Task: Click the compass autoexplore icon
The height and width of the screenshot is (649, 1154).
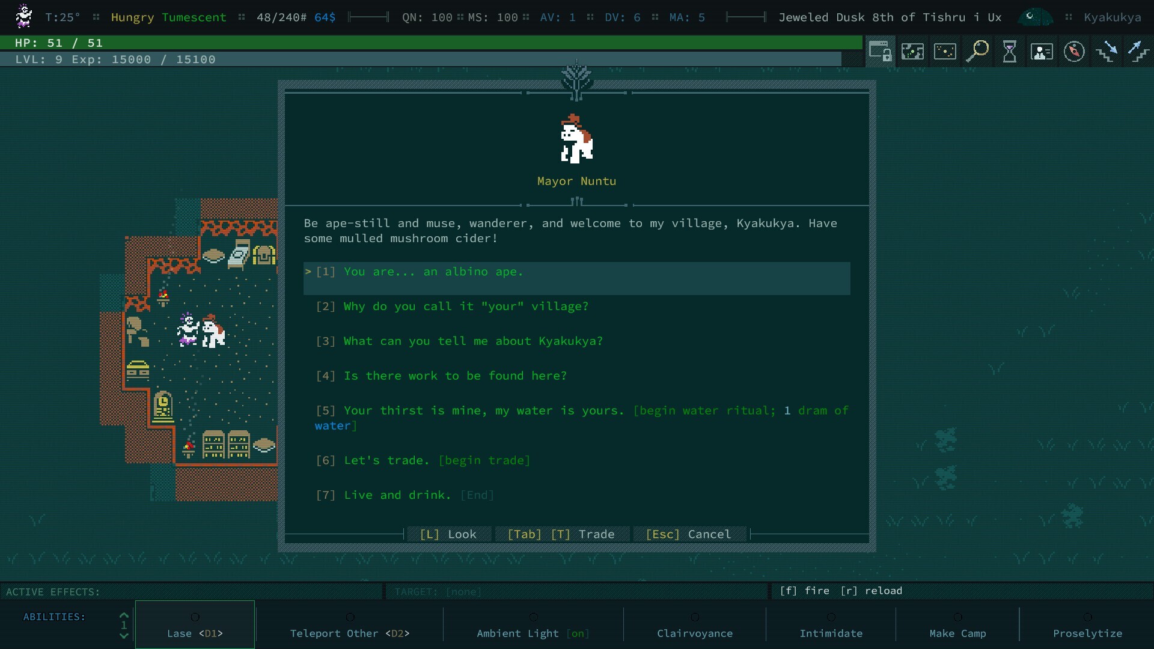Action: (1075, 52)
